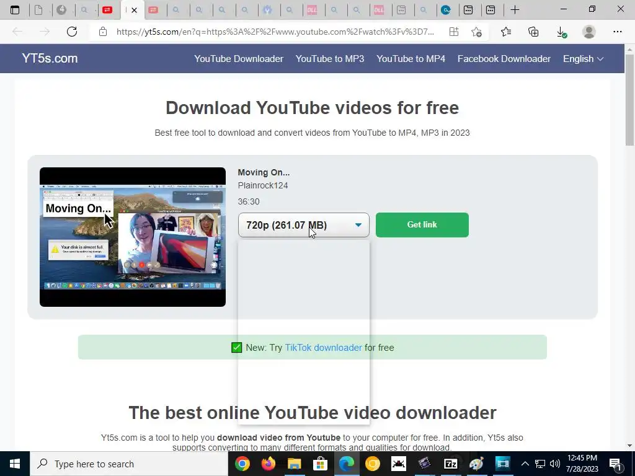
Task: Click the Get link button
Action: coord(422,224)
